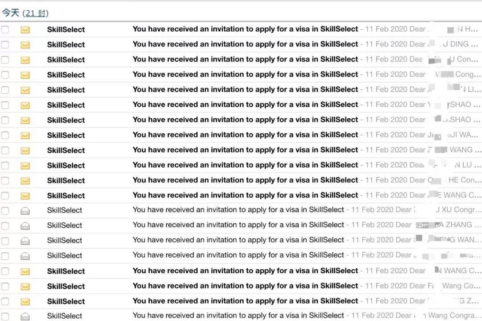
Task: Click SkillSelect sender on the XU row
Action: (65, 210)
